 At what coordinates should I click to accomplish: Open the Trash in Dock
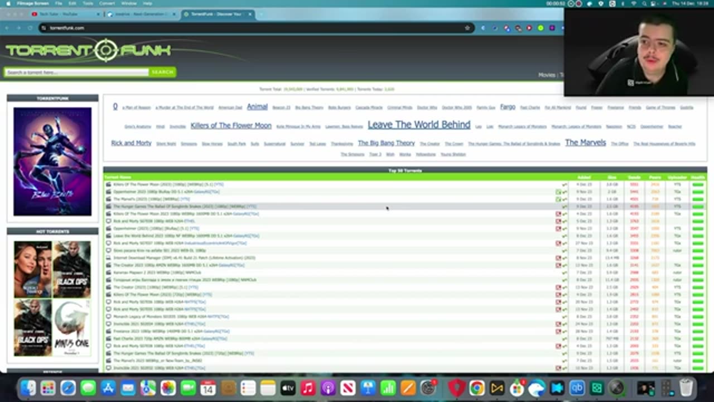coord(686,387)
